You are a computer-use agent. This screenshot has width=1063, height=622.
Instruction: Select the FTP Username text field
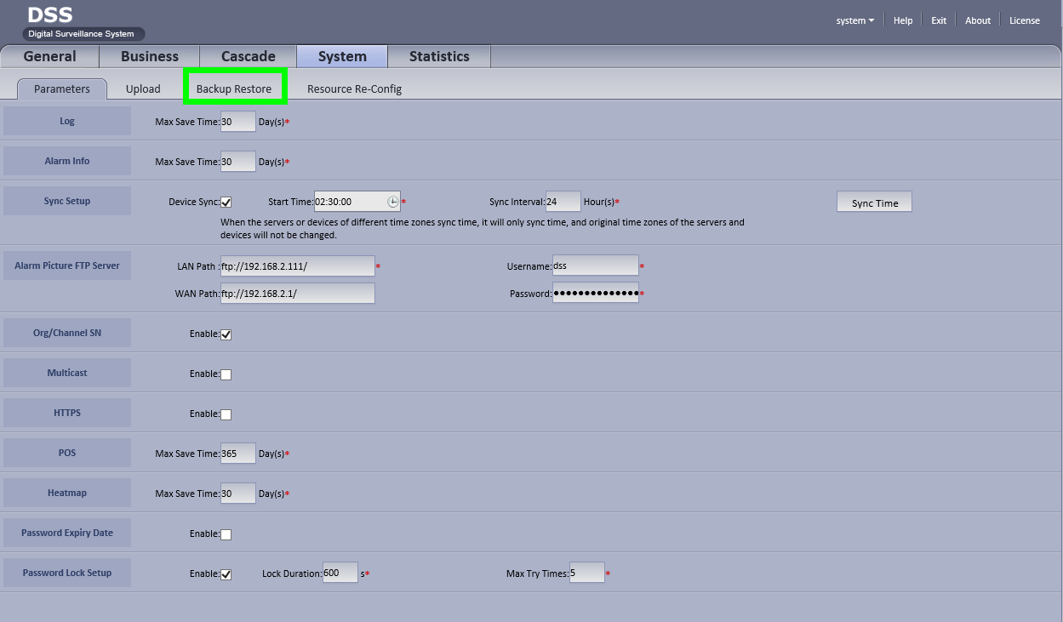(595, 265)
